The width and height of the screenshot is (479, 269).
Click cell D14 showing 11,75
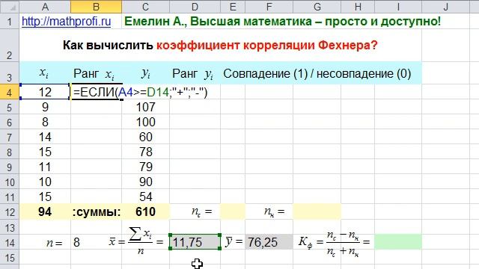[195, 242]
